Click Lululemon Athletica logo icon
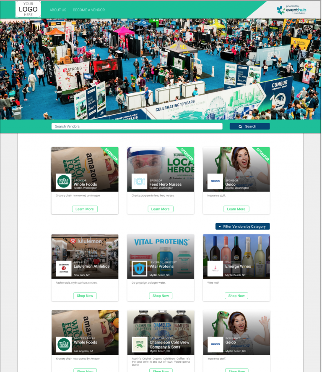This screenshot has height=372, width=322. tap(64, 269)
